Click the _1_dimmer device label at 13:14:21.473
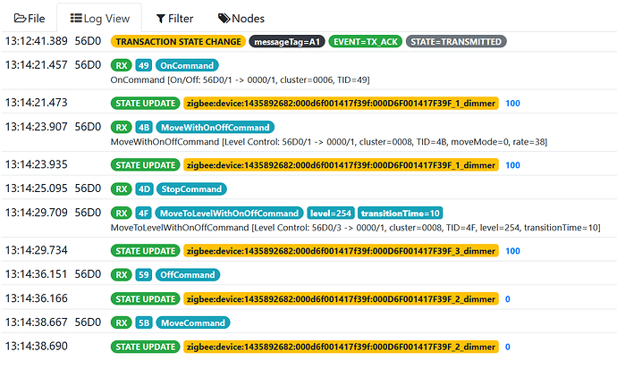The height and width of the screenshot is (368, 617). [x=341, y=103]
